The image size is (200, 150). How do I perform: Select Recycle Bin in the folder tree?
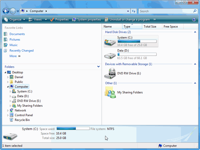point(22,120)
